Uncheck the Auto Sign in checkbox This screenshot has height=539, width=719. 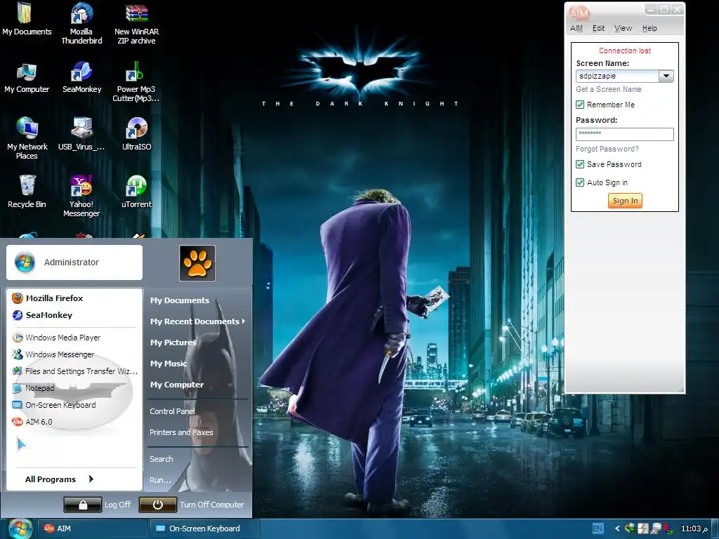(580, 182)
